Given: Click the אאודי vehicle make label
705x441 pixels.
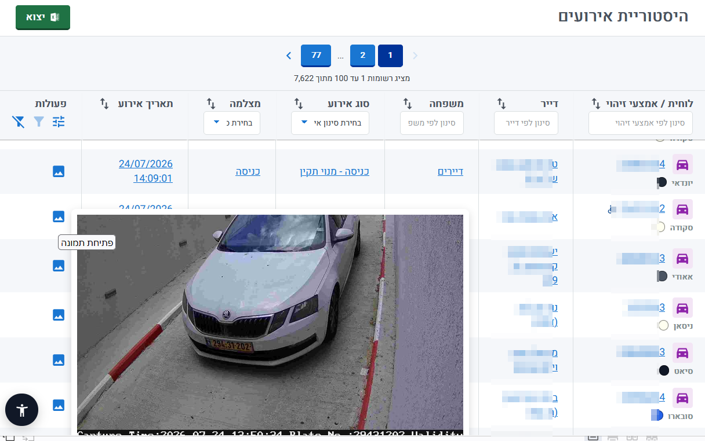Looking at the screenshot, I should click(682, 277).
